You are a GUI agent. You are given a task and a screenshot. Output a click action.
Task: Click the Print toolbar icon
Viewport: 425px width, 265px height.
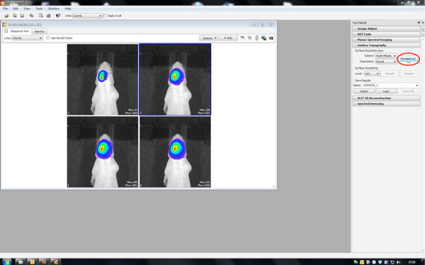click(48, 16)
